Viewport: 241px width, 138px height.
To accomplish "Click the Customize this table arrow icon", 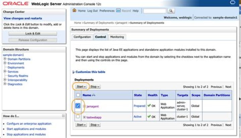I will (x=73, y=72).
